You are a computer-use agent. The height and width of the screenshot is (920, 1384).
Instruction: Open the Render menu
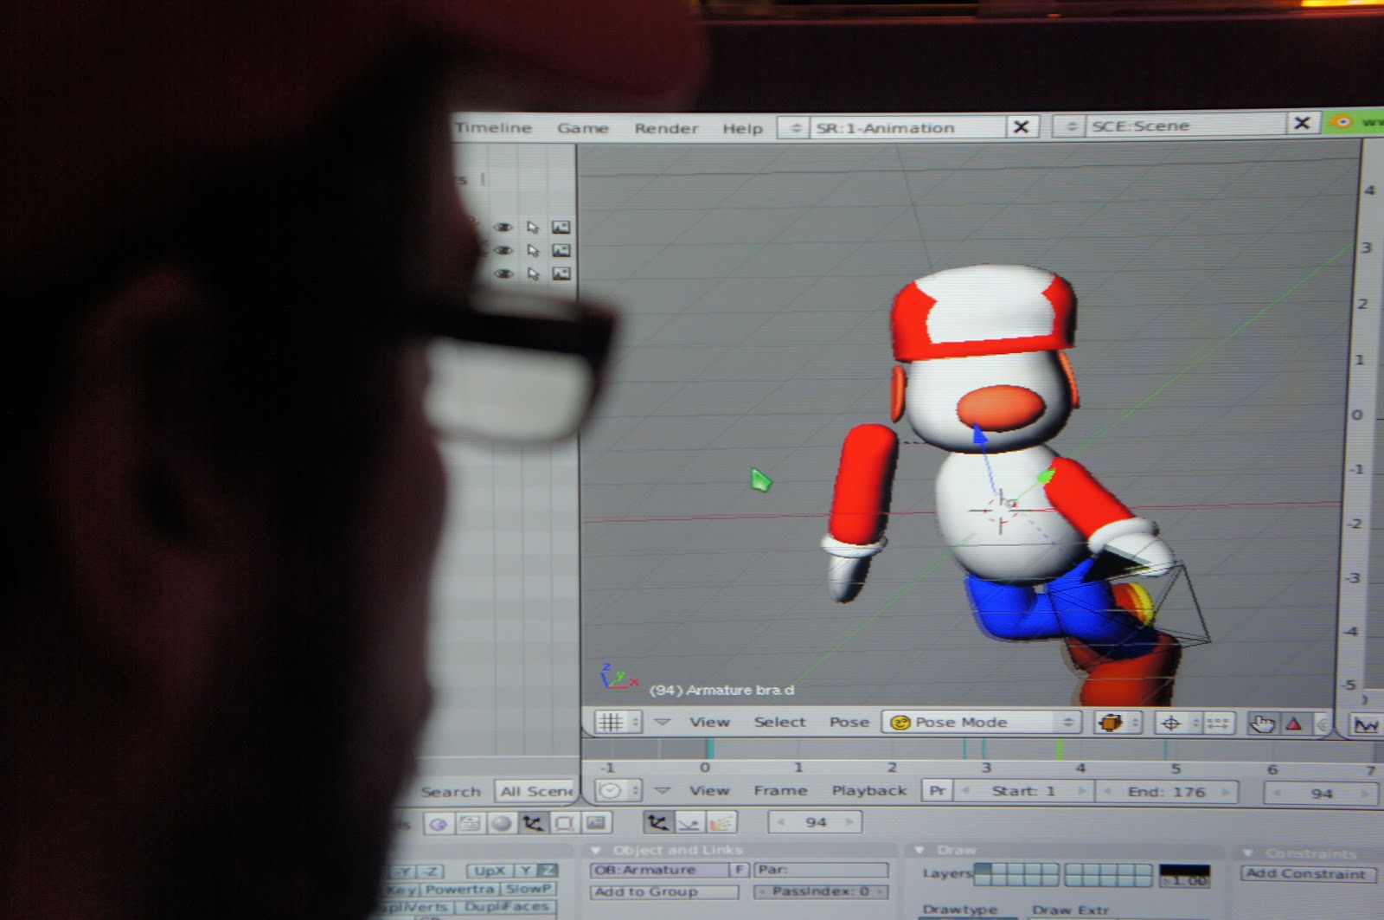666,128
